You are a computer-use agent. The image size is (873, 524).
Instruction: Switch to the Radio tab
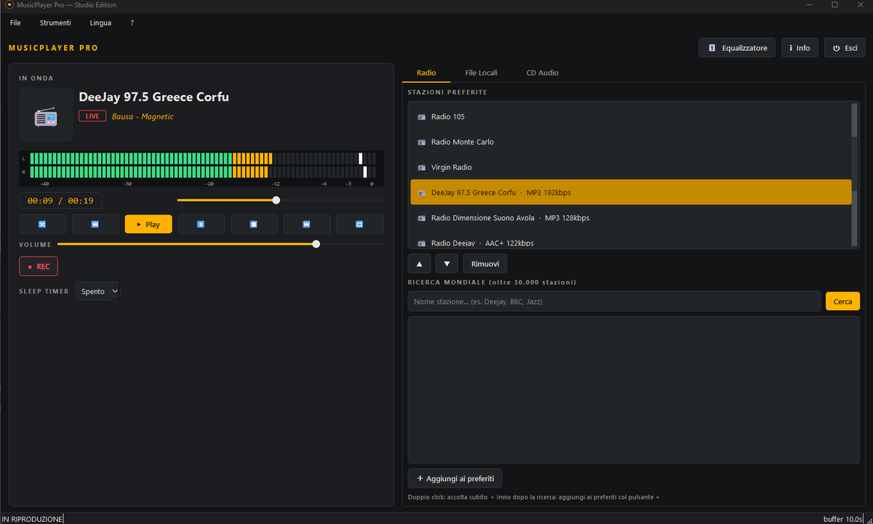point(426,73)
